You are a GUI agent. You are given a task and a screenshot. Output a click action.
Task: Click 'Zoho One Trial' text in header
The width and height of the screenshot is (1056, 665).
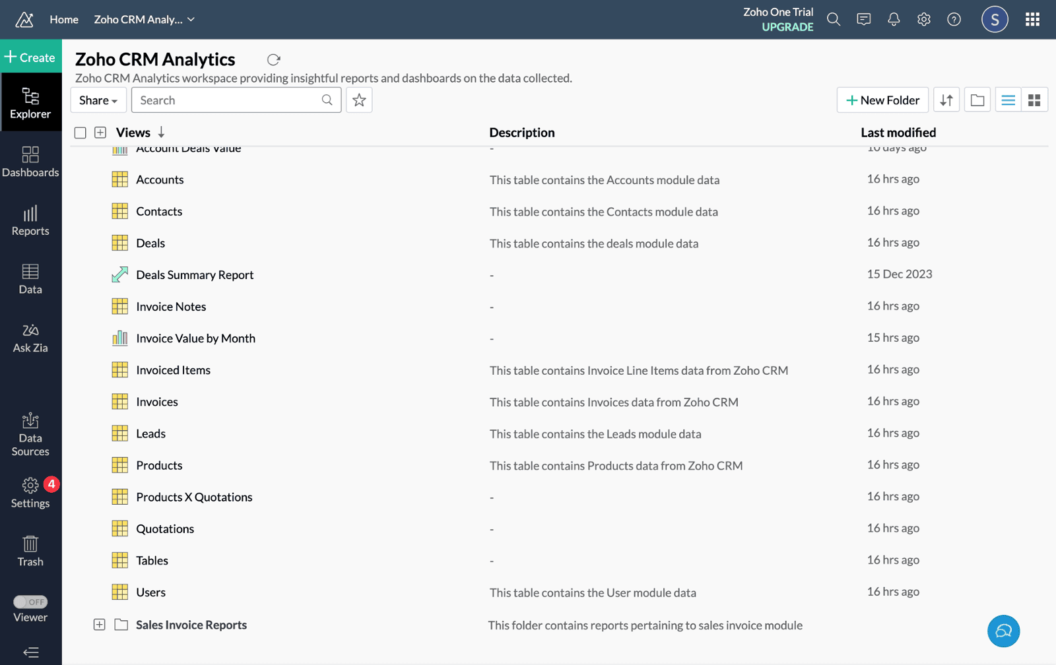(778, 12)
